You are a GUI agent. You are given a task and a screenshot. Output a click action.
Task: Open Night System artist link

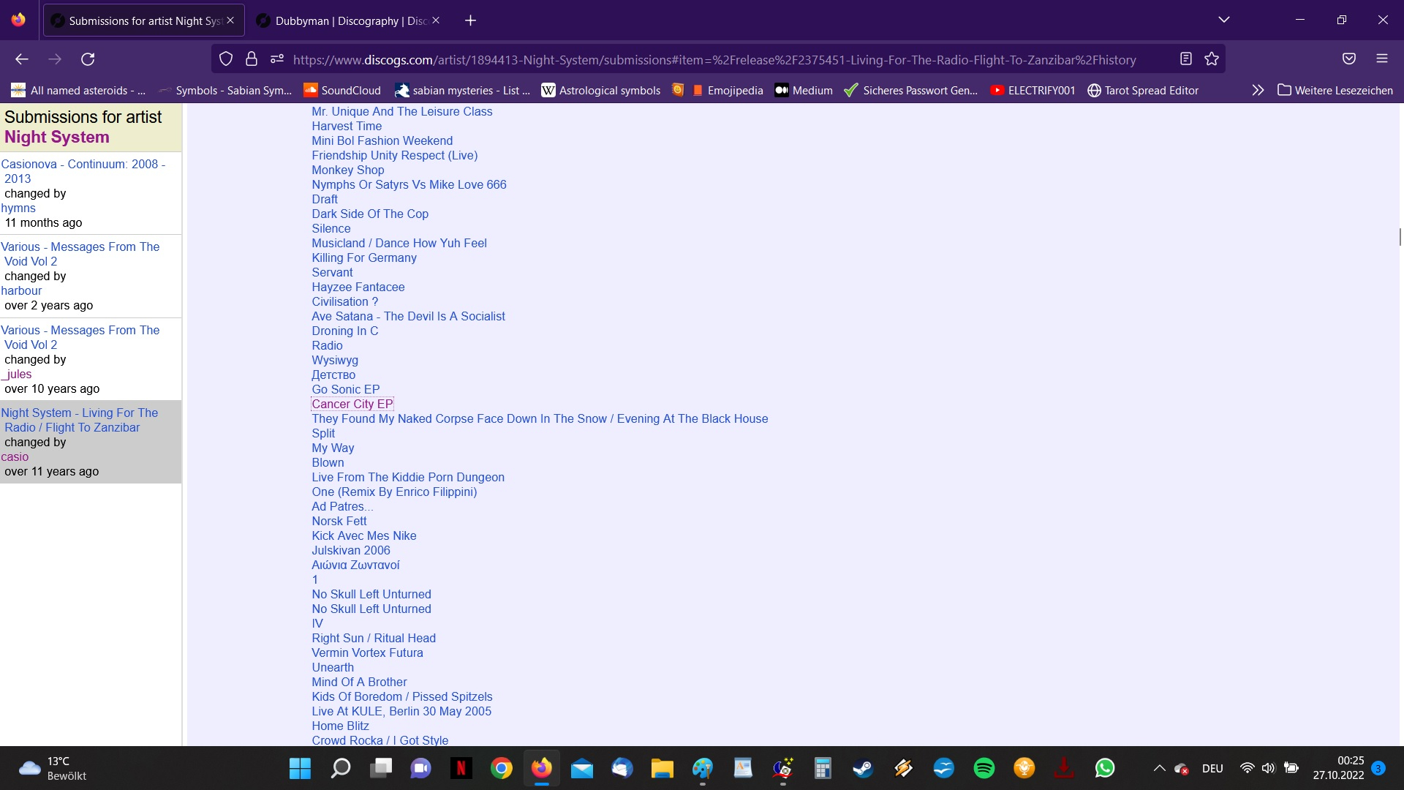pyautogui.click(x=57, y=137)
